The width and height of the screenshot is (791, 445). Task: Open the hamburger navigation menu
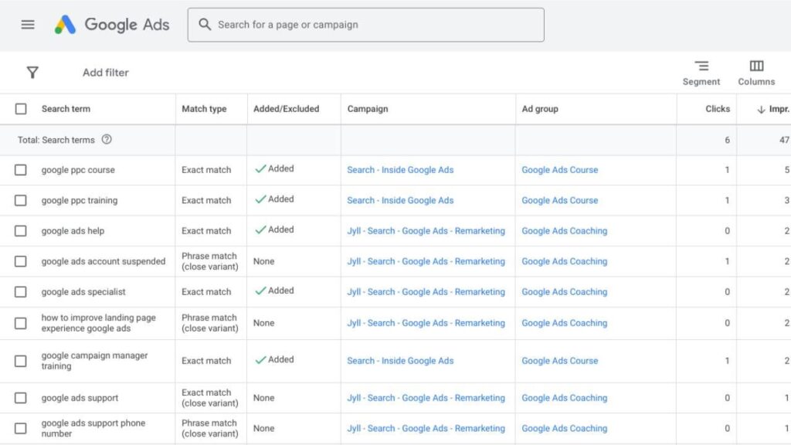[28, 25]
